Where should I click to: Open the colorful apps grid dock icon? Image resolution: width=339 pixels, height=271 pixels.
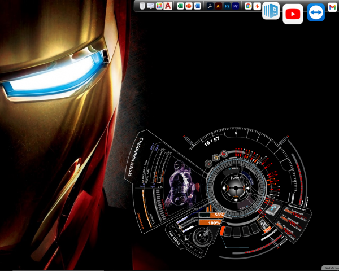point(159,6)
